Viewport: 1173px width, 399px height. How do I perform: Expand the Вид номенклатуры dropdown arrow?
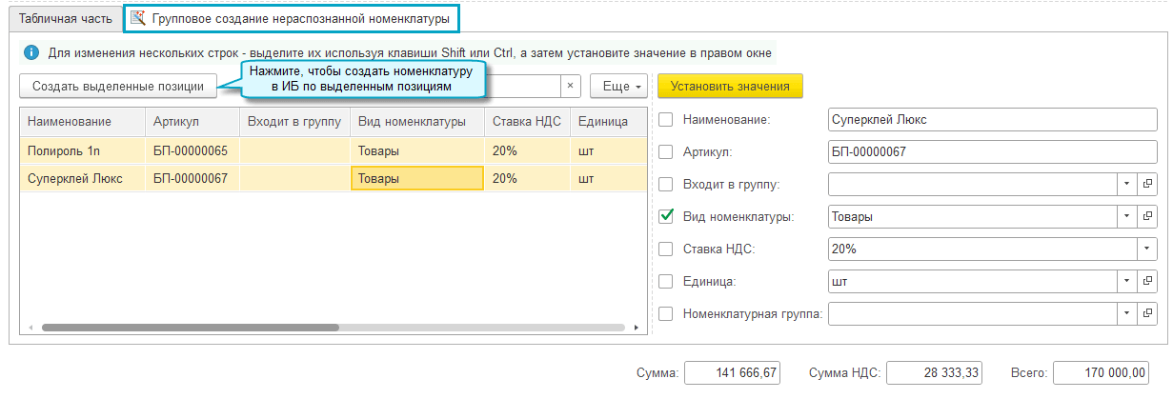[x=1125, y=216]
